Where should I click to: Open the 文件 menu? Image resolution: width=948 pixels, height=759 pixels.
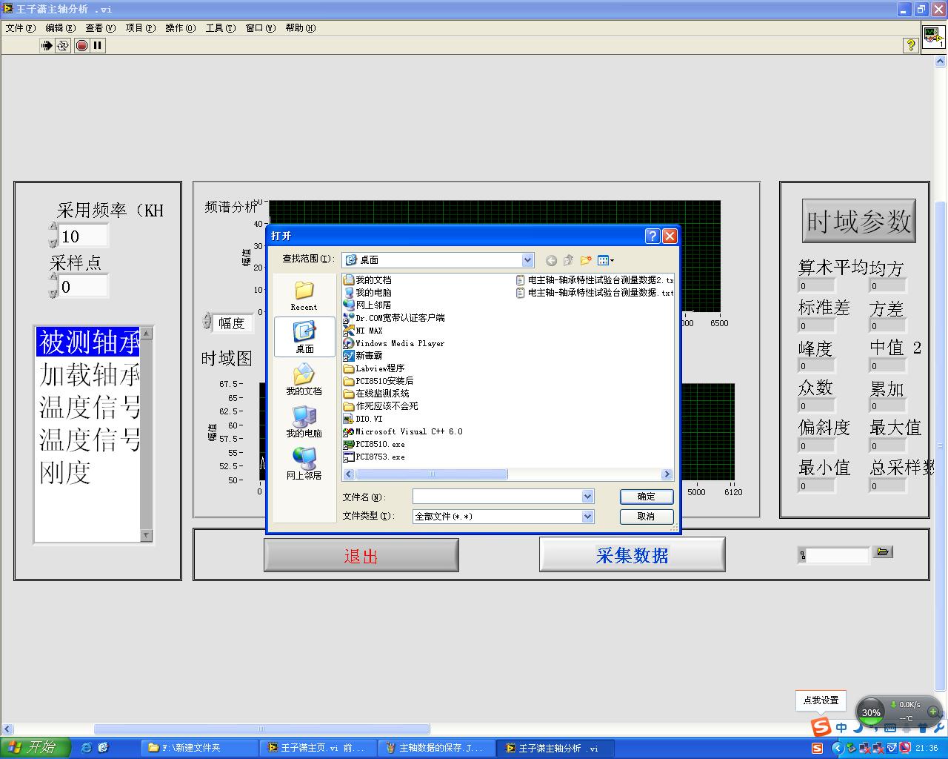[21, 28]
